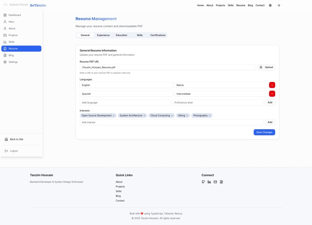Click the Projects folder icon in sidebar

click(x=5, y=35)
